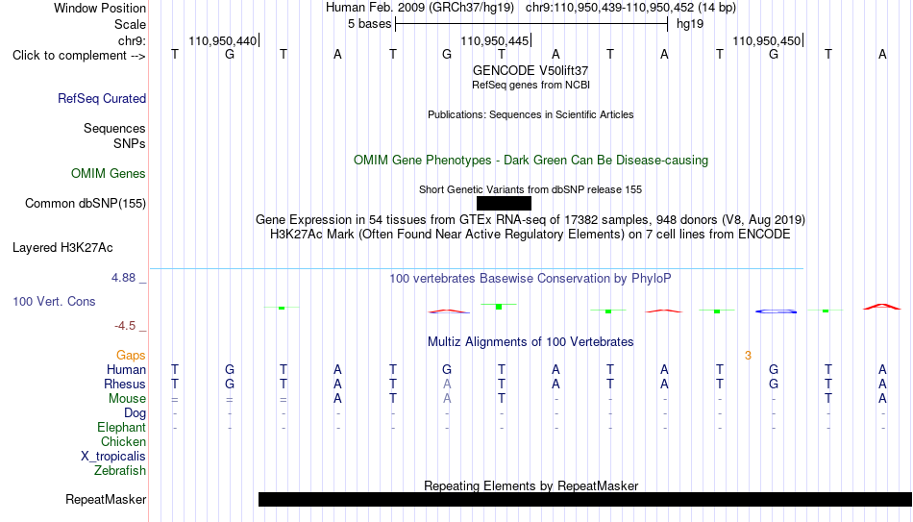This screenshot has width=913, height=522.
Task: Click the blue PhyloP conservation bar
Action: point(776,311)
